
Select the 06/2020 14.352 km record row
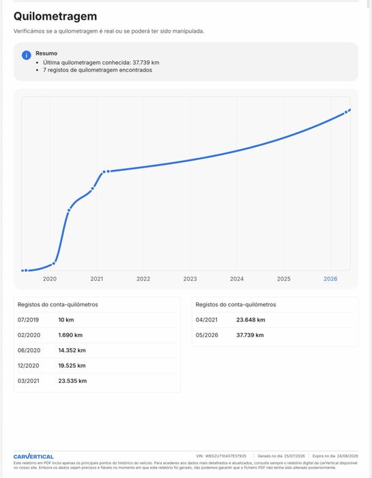(97, 350)
